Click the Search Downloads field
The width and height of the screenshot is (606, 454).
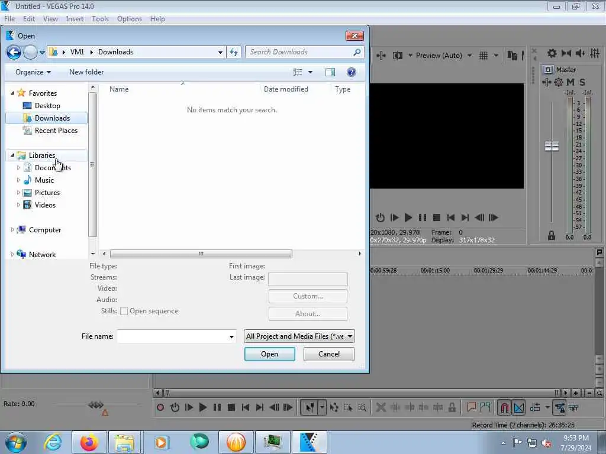304,52
